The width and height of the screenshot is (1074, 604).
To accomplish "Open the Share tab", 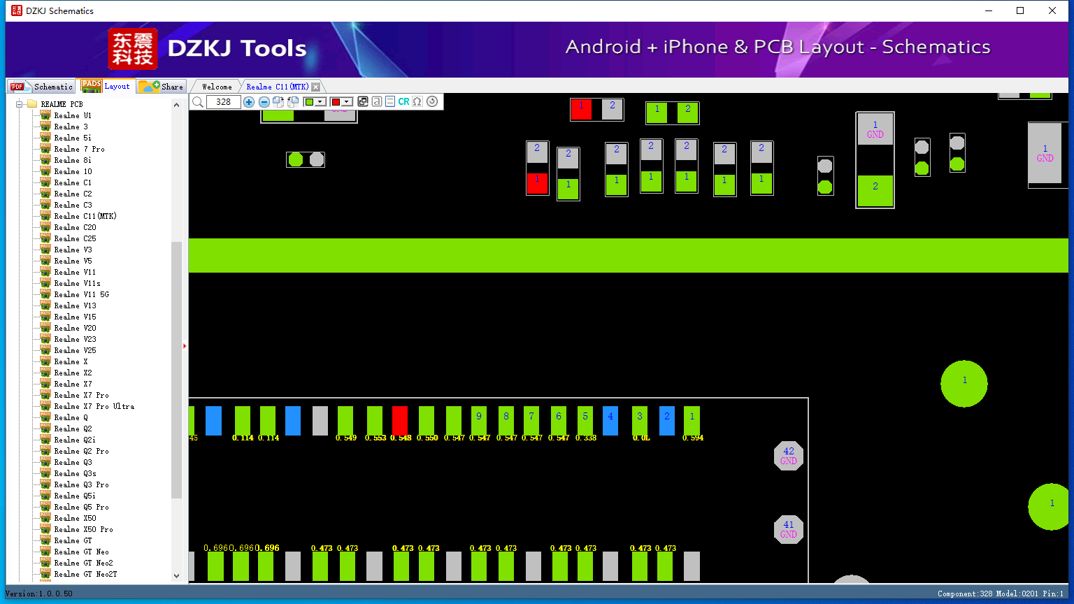I will tap(162, 86).
